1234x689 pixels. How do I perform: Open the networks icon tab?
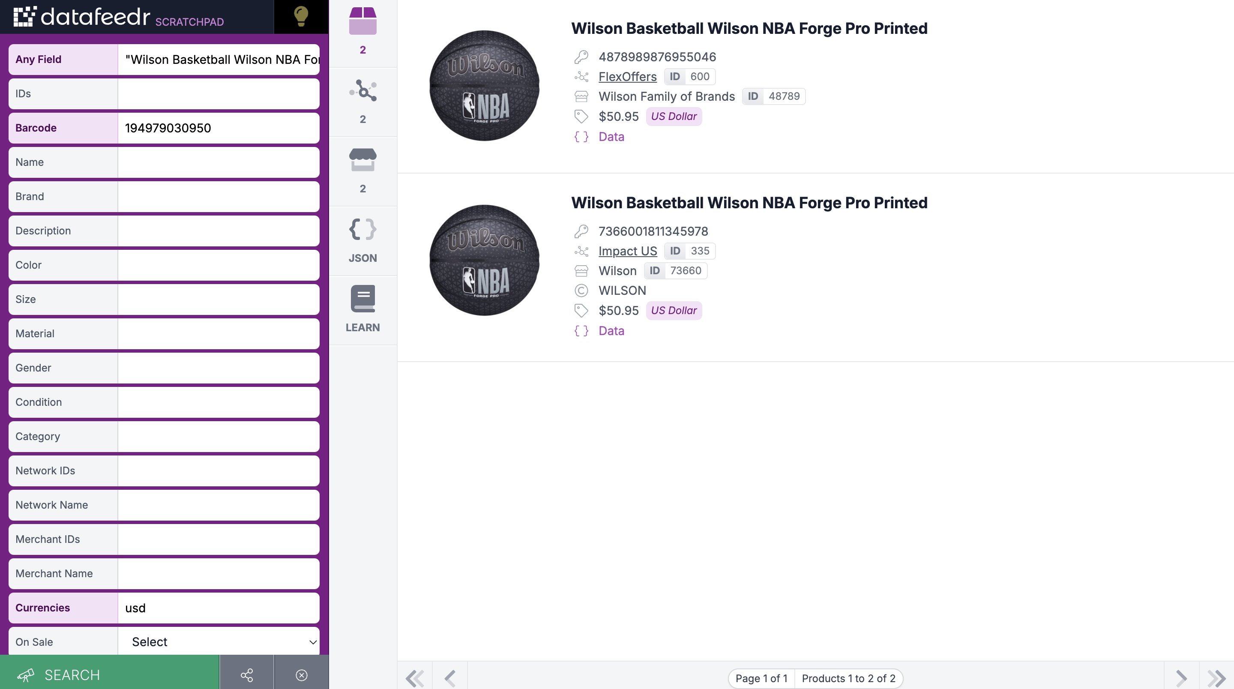[x=362, y=102]
